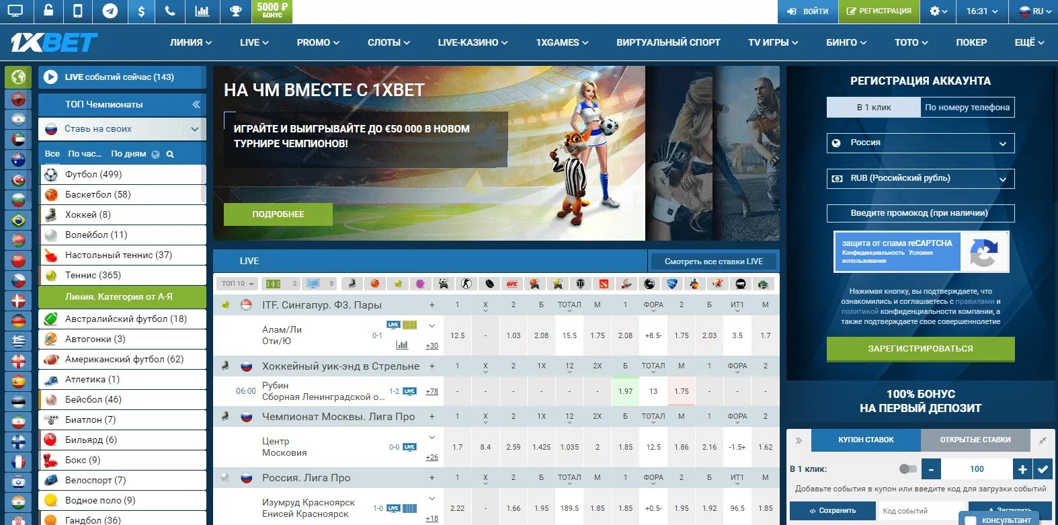Image resolution: width=1058 pixels, height=525 pixels.
Task: Filter LIVE by the Dota 2 icon
Action: [604, 284]
